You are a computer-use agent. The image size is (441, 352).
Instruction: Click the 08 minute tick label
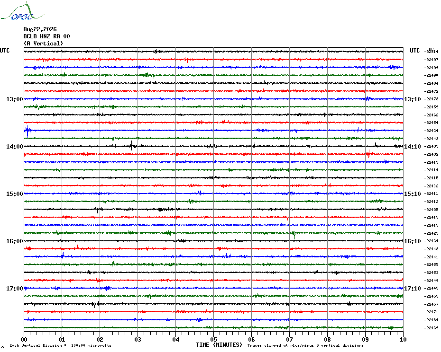327,339
